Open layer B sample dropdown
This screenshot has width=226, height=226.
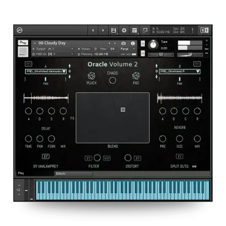tap(180, 71)
